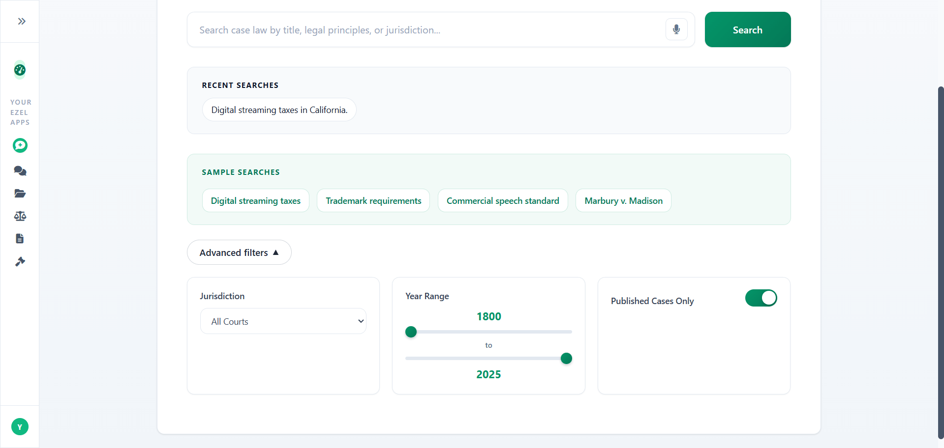Start a new chat from the sidebar
The width and height of the screenshot is (944, 448).
(x=20, y=145)
